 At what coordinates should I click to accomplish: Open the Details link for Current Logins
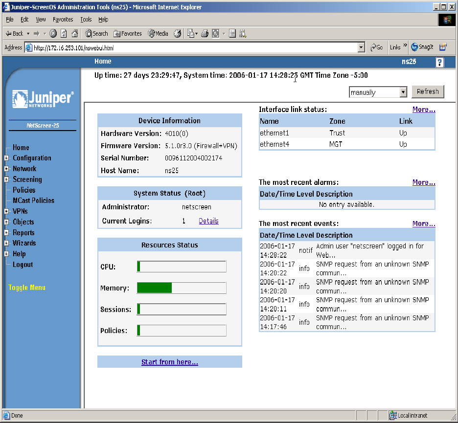tap(208, 221)
